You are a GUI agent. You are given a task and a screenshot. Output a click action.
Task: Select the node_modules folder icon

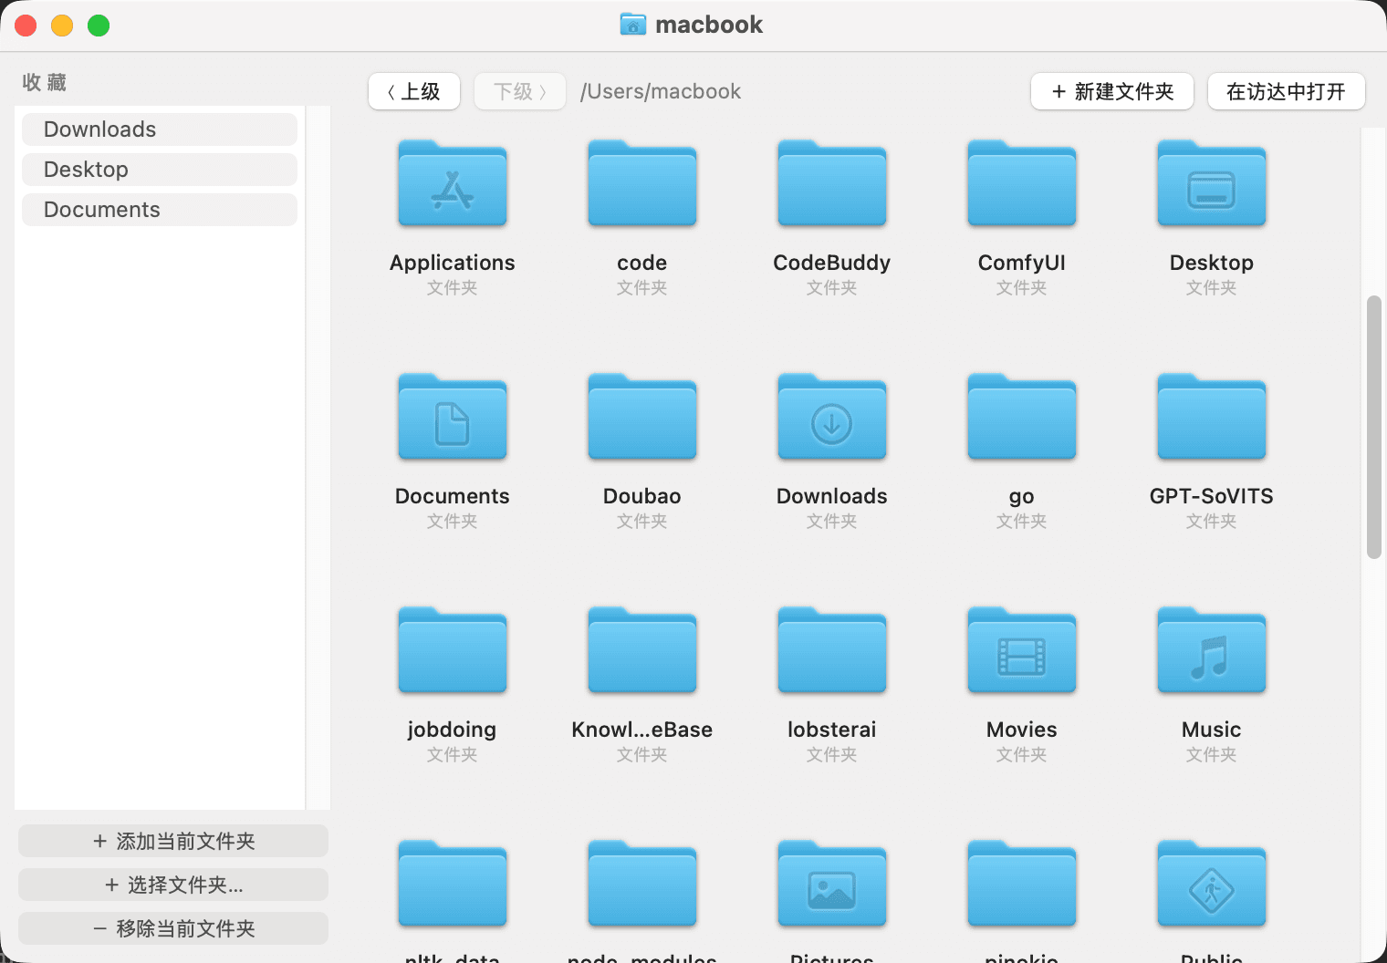(642, 884)
